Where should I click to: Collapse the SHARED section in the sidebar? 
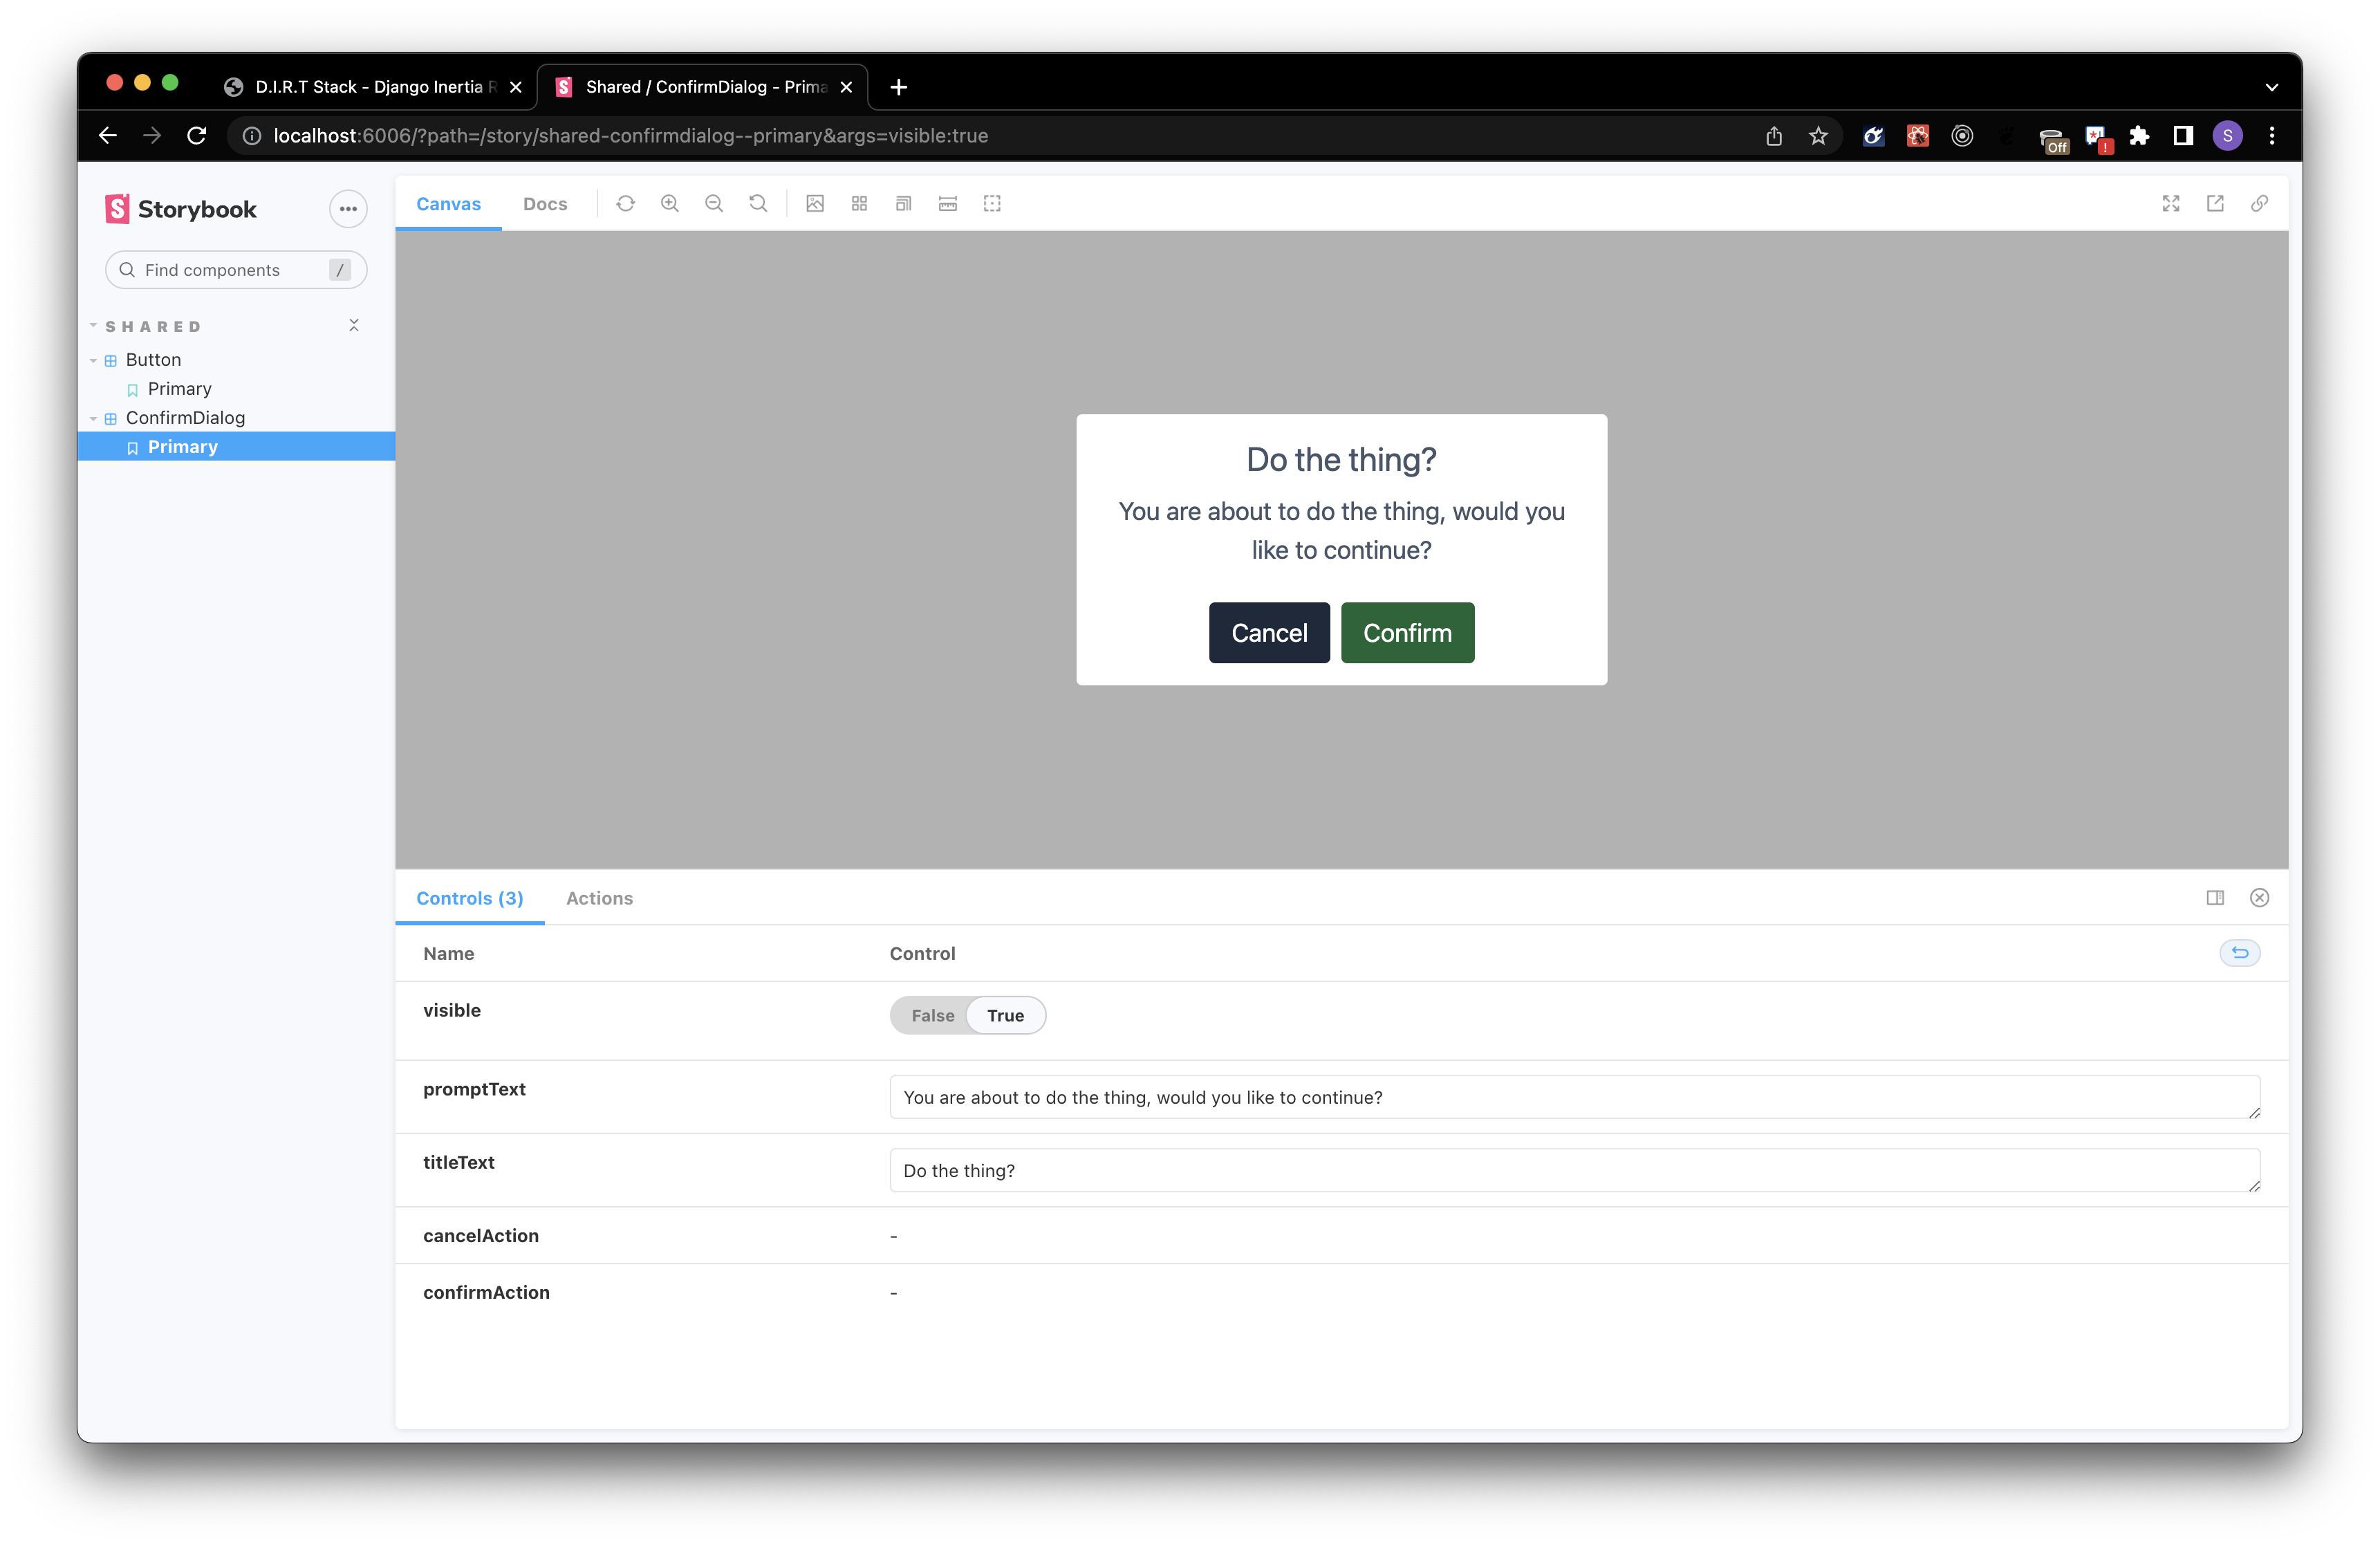point(152,327)
